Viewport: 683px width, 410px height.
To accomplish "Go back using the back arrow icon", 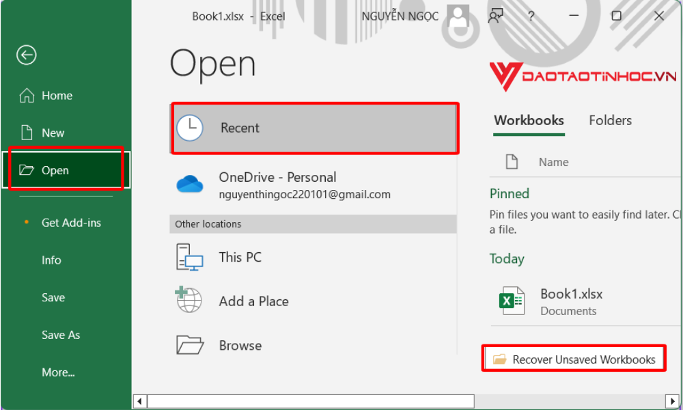I will [x=27, y=55].
